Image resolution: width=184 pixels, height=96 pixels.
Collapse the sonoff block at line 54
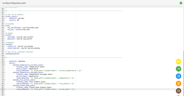[x=5, y=35]
